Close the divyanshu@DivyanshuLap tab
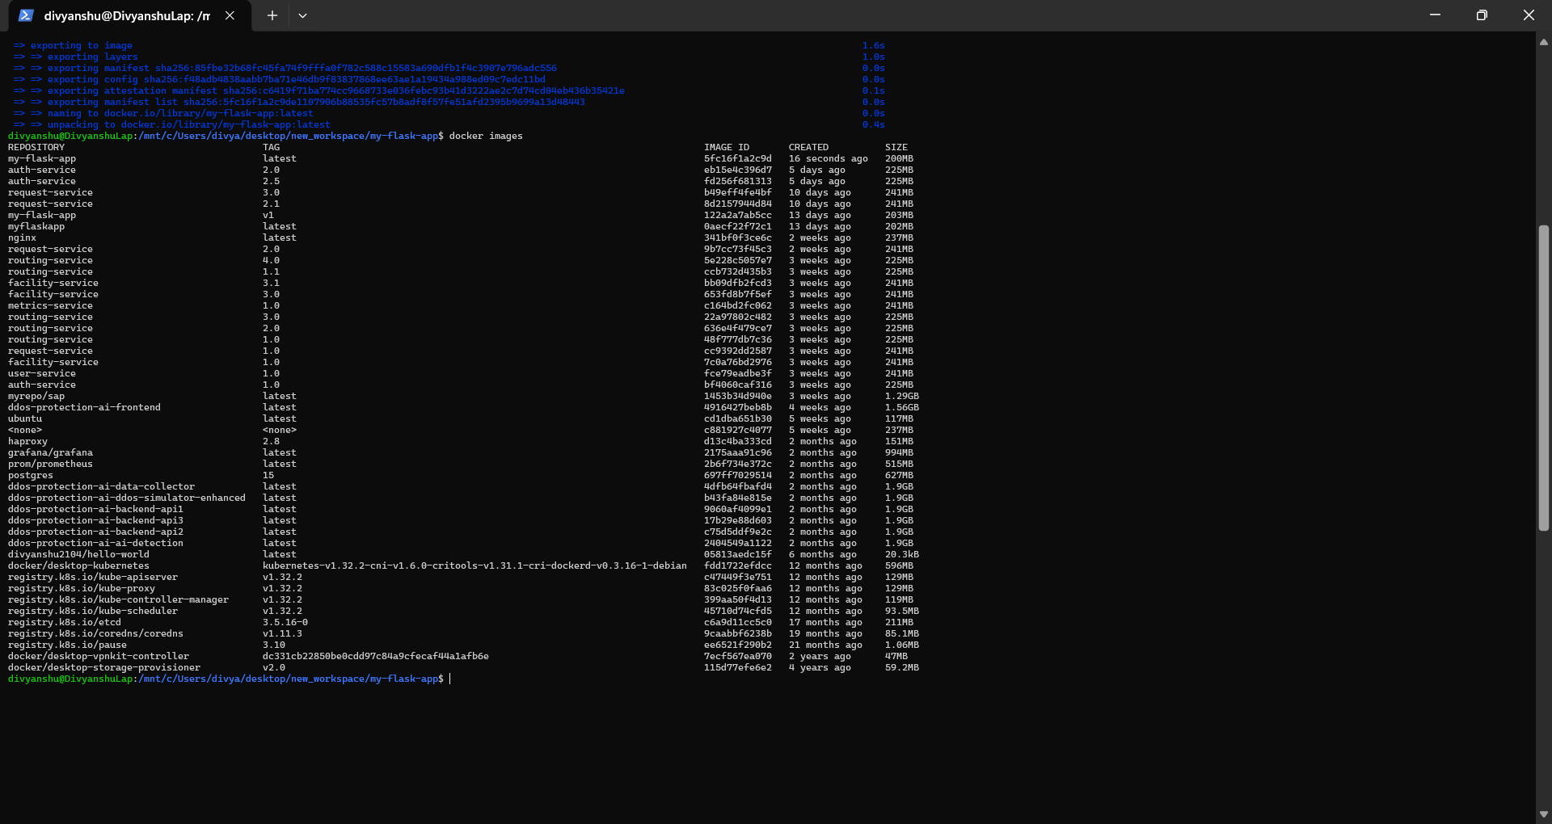The width and height of the screenshot is (1552, 824). pos(230,15)
